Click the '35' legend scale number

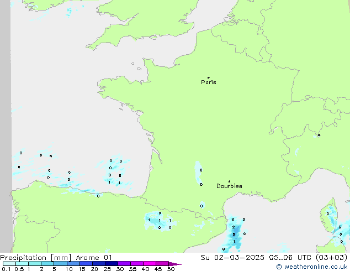132,269
